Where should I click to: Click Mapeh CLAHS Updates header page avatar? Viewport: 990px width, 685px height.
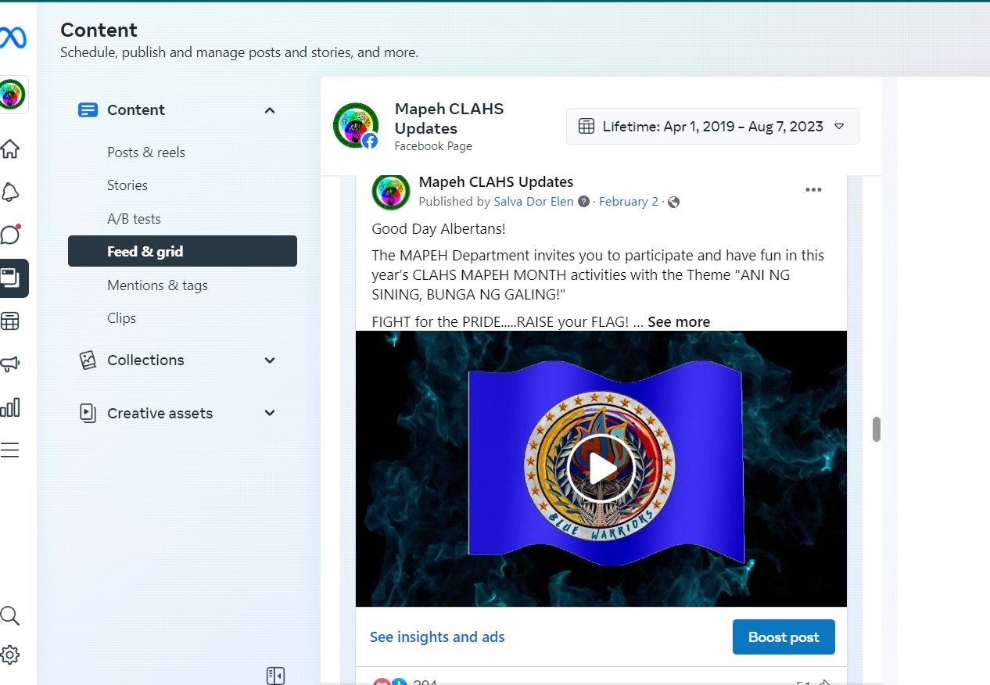point(356,125)
